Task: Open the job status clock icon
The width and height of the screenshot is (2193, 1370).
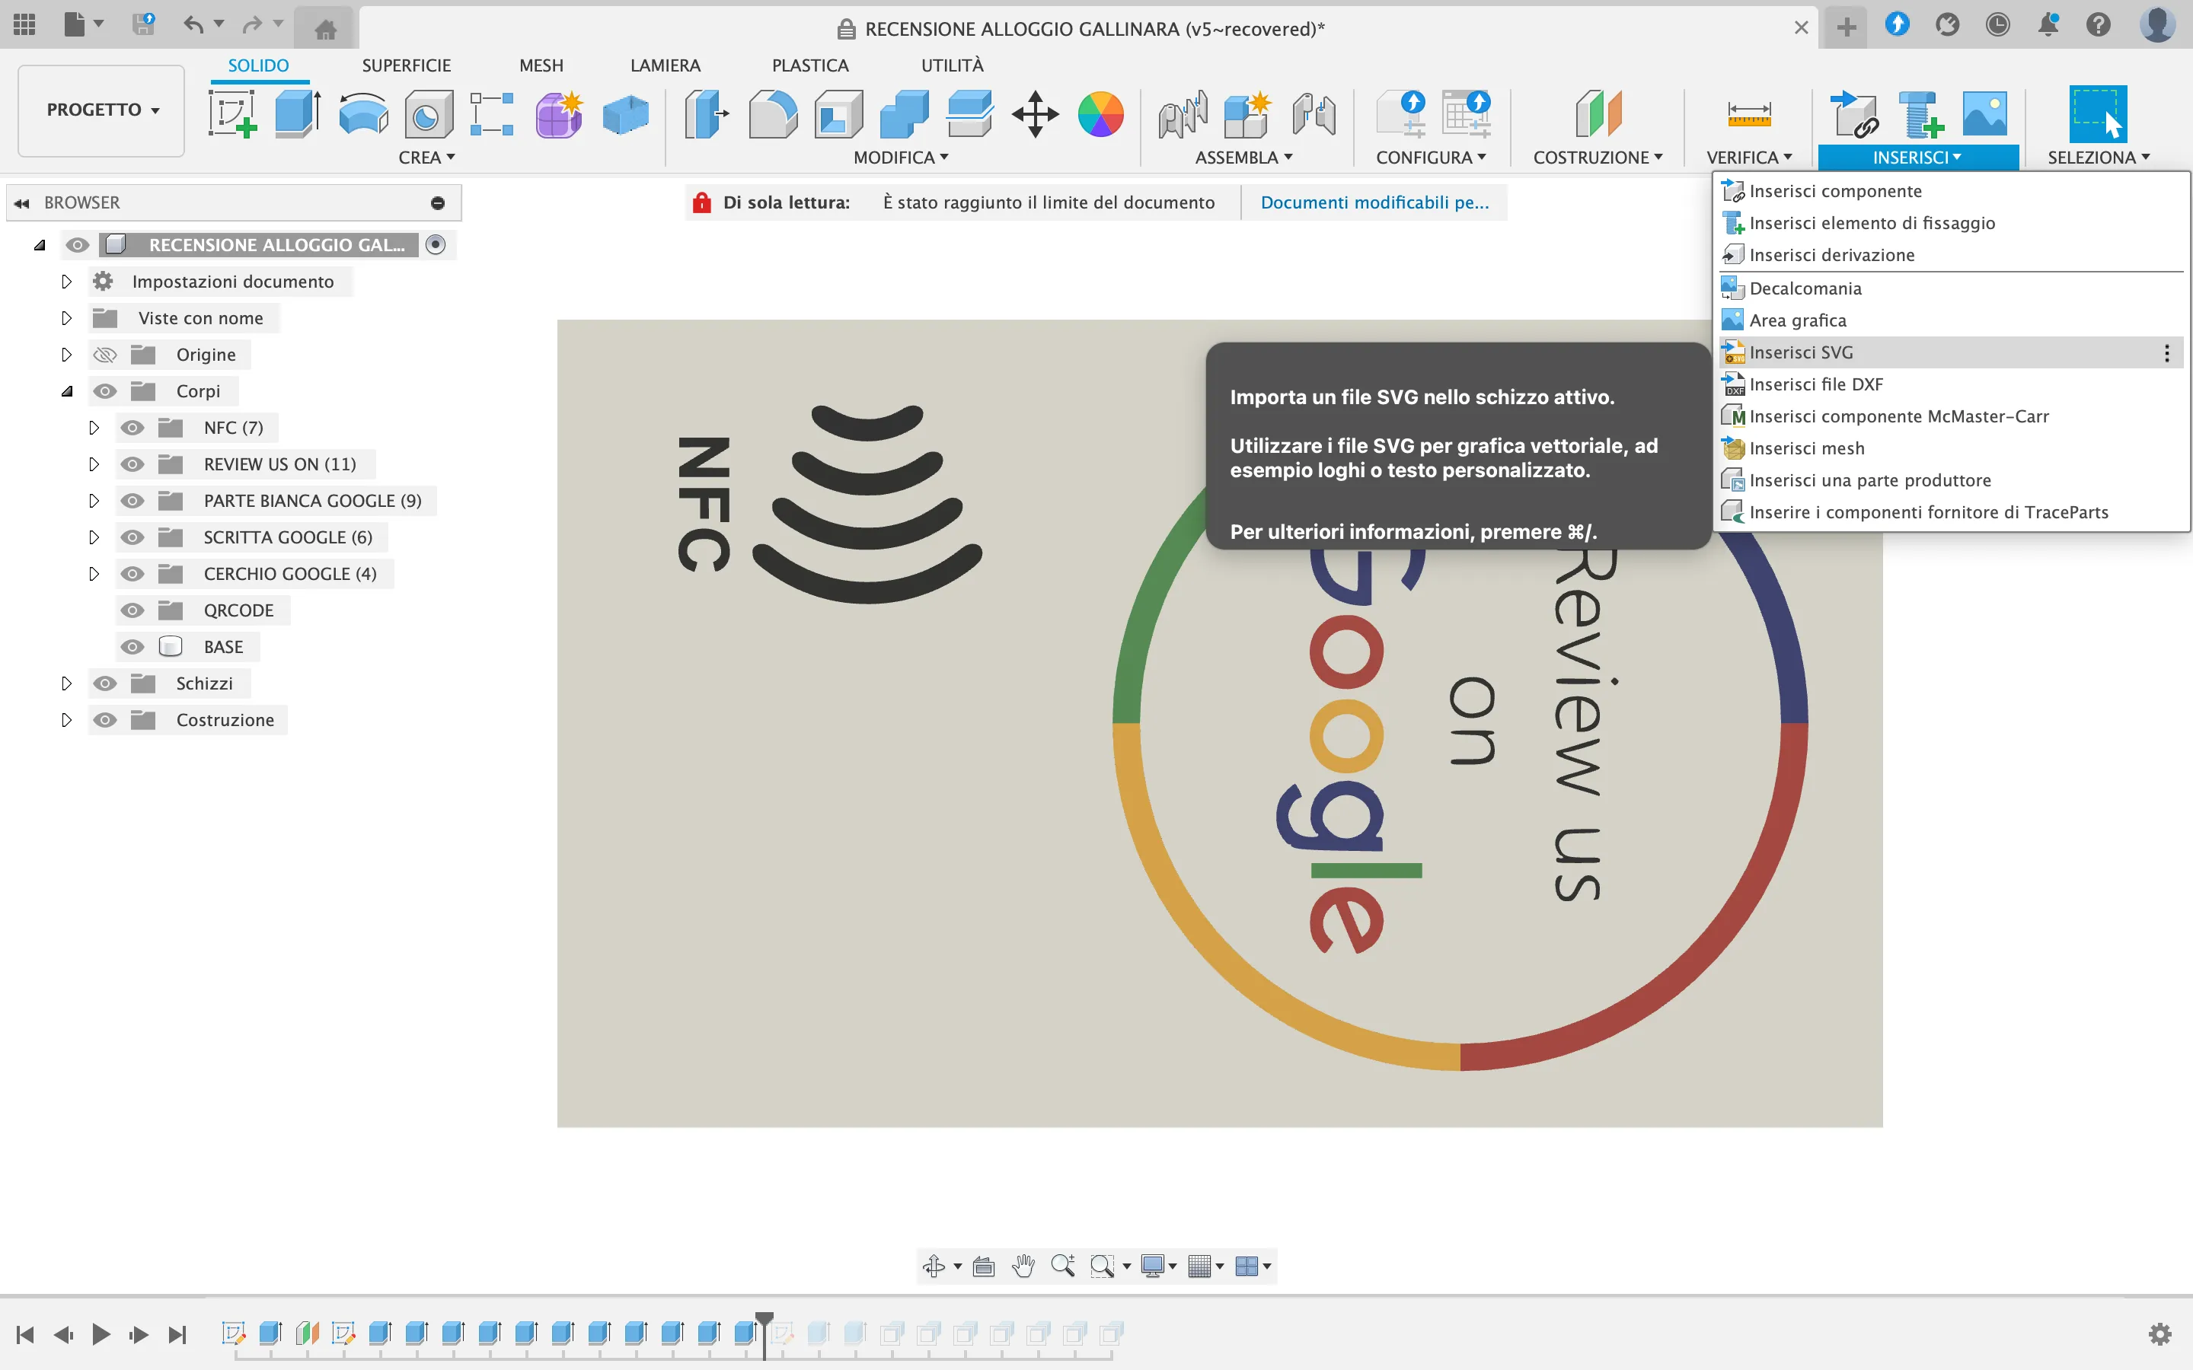Action: pos(1997,24)
